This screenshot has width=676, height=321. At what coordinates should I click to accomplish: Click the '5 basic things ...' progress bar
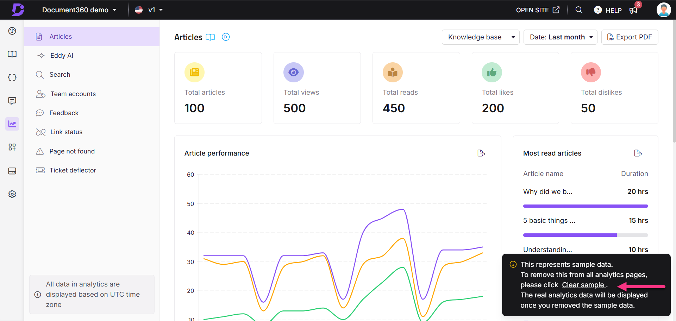586,235
